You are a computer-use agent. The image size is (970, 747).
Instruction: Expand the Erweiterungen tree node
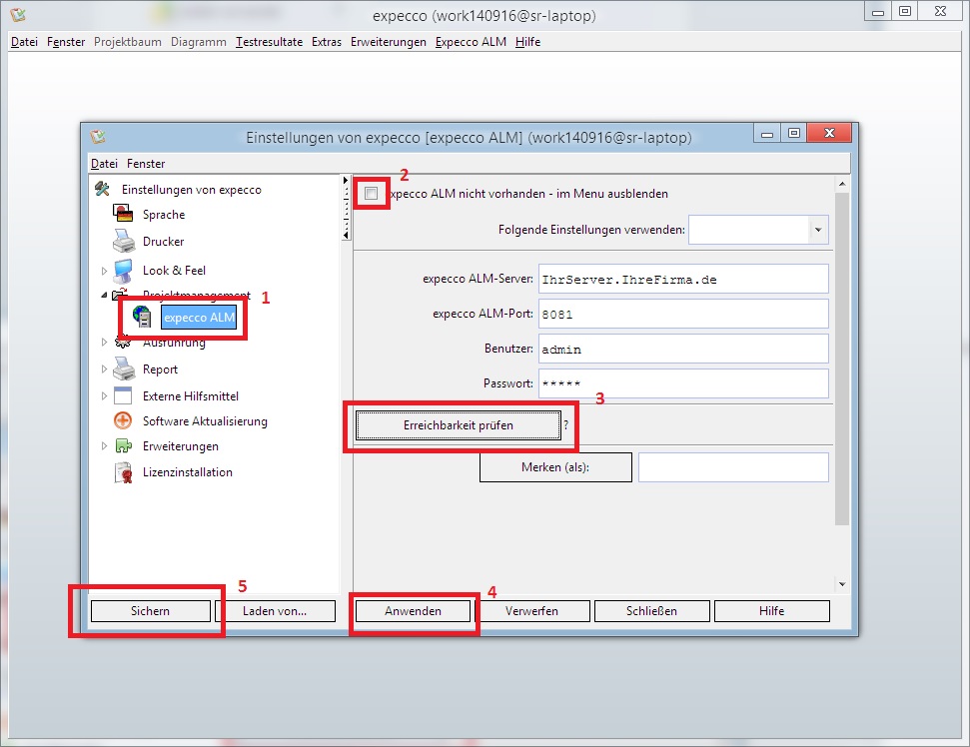click(x=104, y=446)
